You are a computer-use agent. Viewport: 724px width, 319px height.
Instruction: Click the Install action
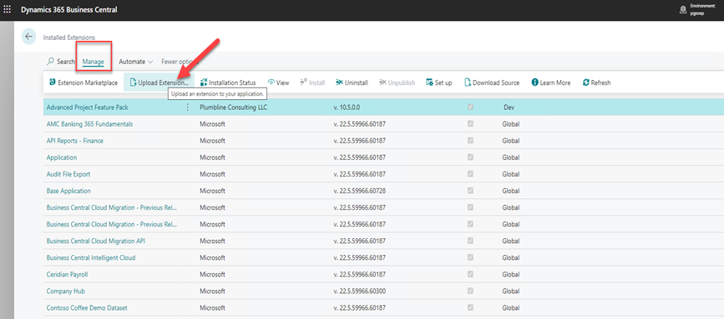tap(312, 82)
